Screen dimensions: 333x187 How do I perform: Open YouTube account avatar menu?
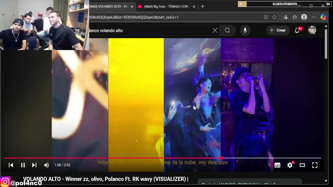point(312,30)
